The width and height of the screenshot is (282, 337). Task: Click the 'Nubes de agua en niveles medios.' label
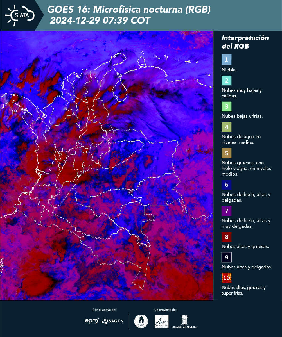(x=241, y=140)
